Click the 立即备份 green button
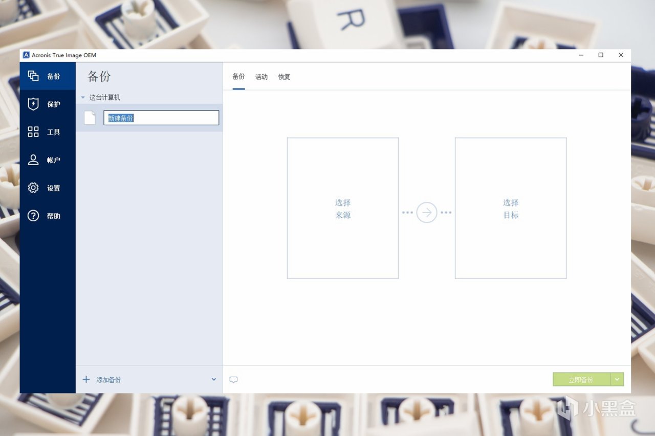This screenshot has height=436, width=655. pos(581,379)
